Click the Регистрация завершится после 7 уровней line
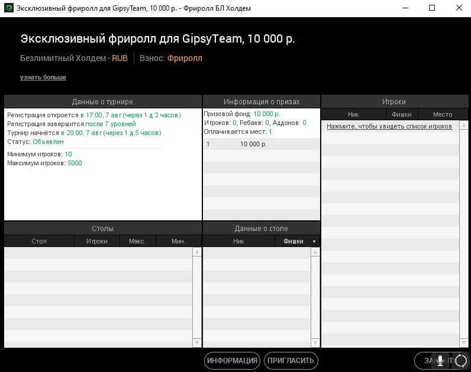Image resolution: width=471 pixels, height=372 pixels. point(72,124)
